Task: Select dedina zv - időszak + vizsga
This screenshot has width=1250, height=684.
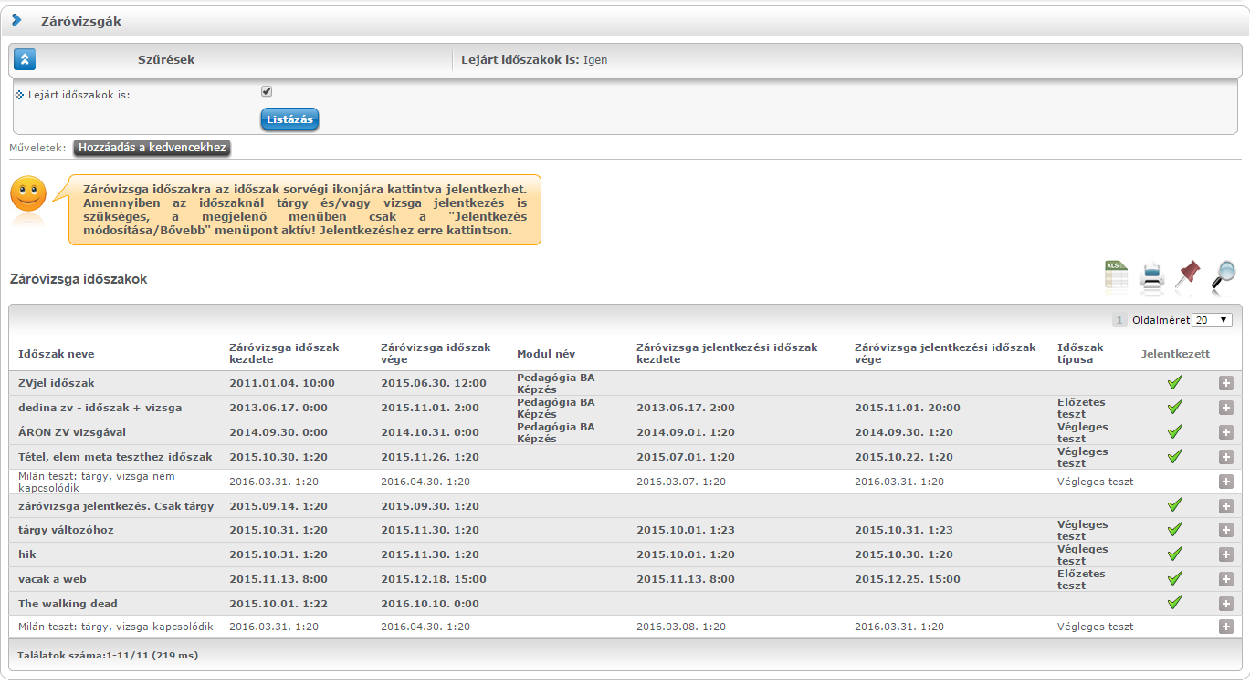Action: pos(100,408)
